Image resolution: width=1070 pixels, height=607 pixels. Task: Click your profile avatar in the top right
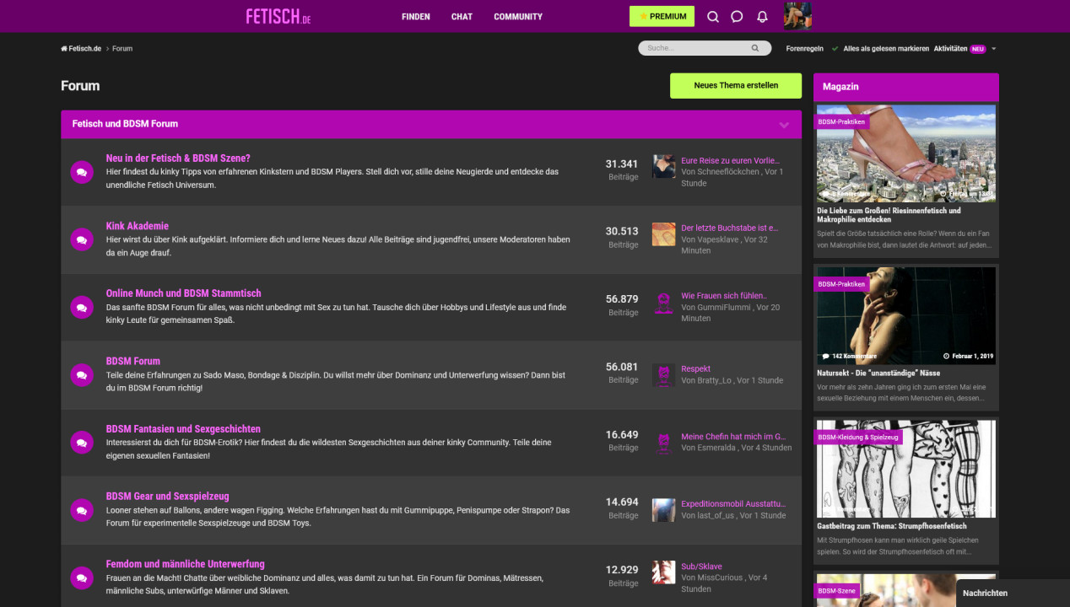pyautogui.click(x=797, y=16)
